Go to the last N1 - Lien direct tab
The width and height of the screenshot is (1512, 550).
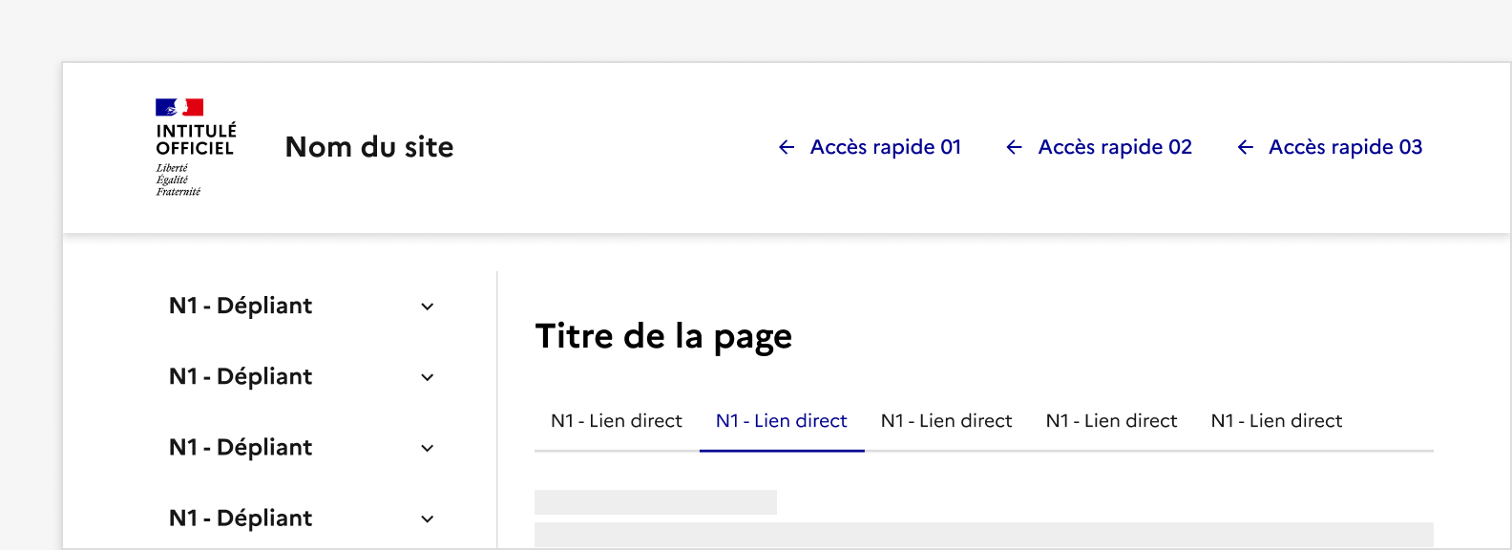[x=1276, y=421]
